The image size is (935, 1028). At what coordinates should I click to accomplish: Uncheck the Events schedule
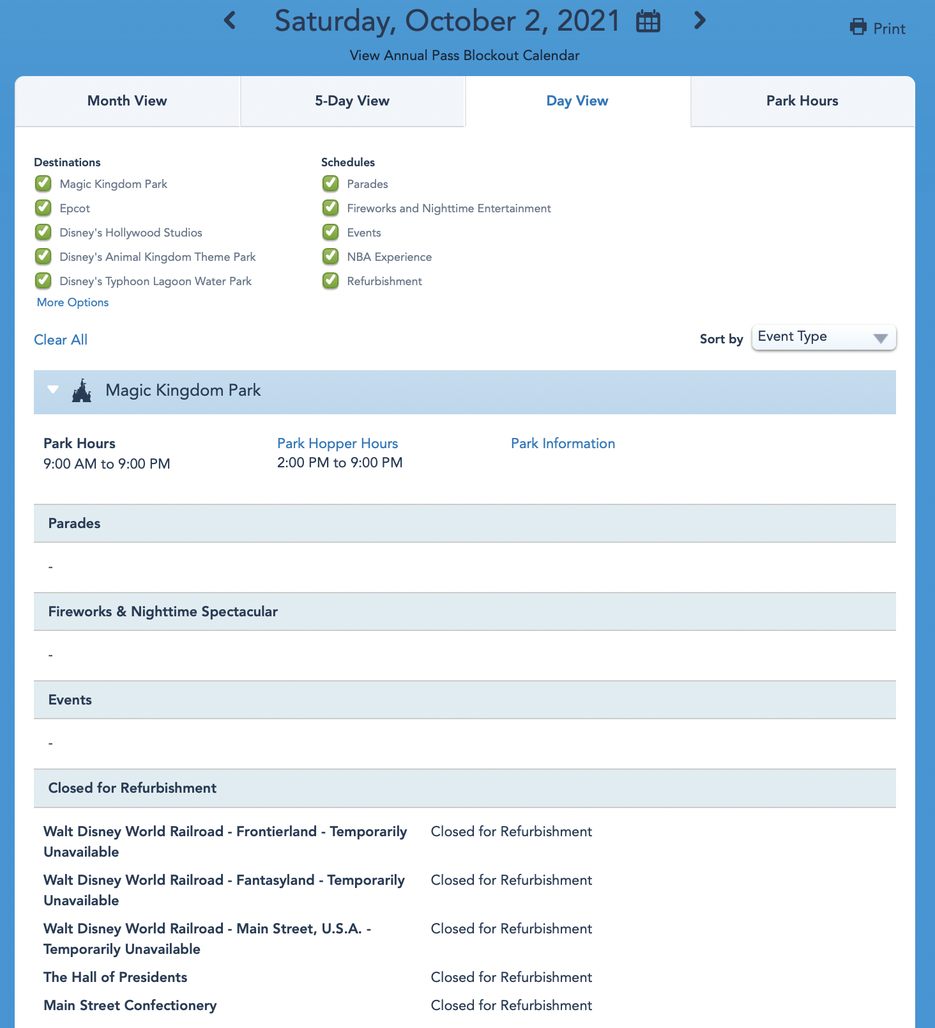pyautogui.click(x=331, y=233)
